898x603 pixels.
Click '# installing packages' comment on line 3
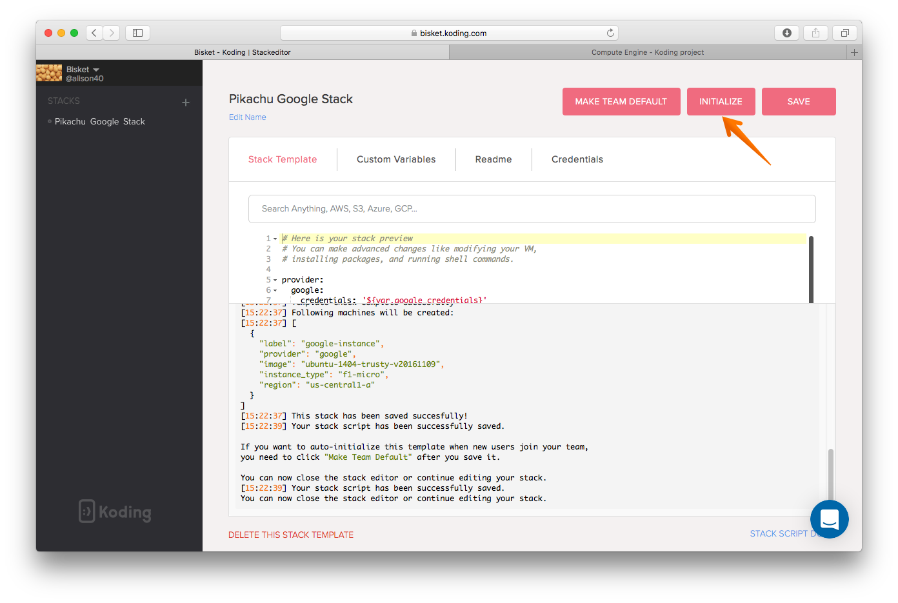point(398,259)
